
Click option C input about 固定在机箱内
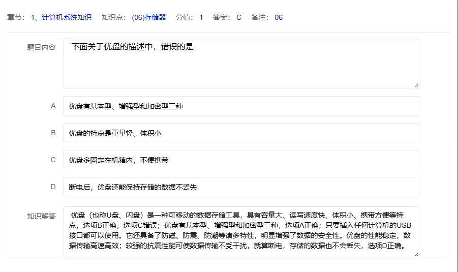point(241,160)
